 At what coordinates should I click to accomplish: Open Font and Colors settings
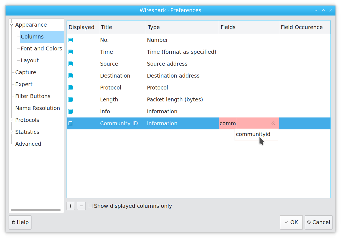click(x=41, y=48)
